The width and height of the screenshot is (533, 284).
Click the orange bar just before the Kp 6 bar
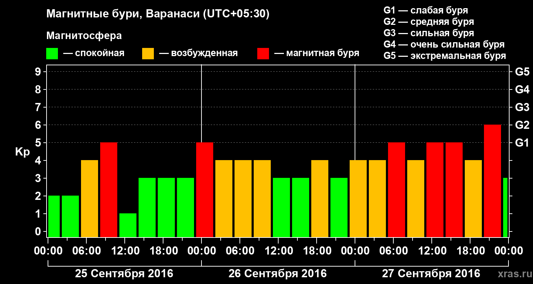click(x=473, y=199)
